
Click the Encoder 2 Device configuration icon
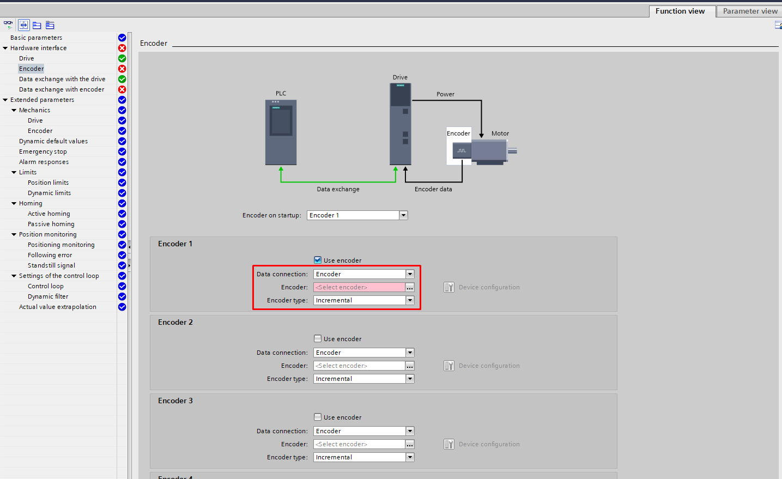click(x=449, y=366)
